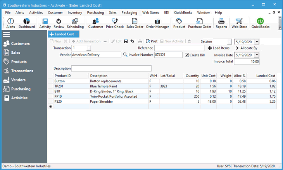Click the Post button
Viewport: 283px width, 170px height.
coord(152,41)
